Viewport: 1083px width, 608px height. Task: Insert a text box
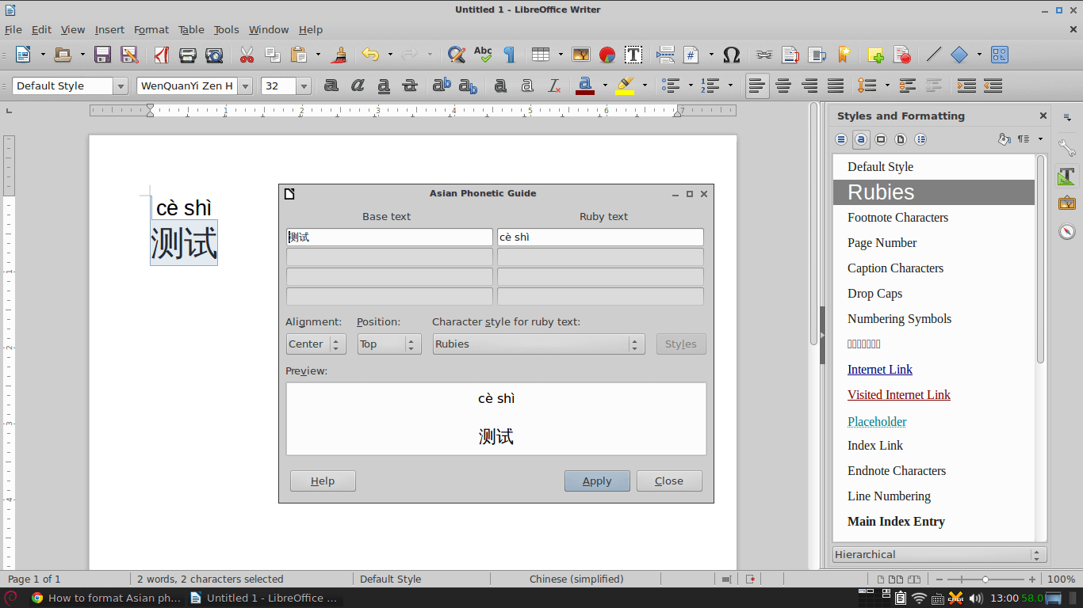coord(633,55)
